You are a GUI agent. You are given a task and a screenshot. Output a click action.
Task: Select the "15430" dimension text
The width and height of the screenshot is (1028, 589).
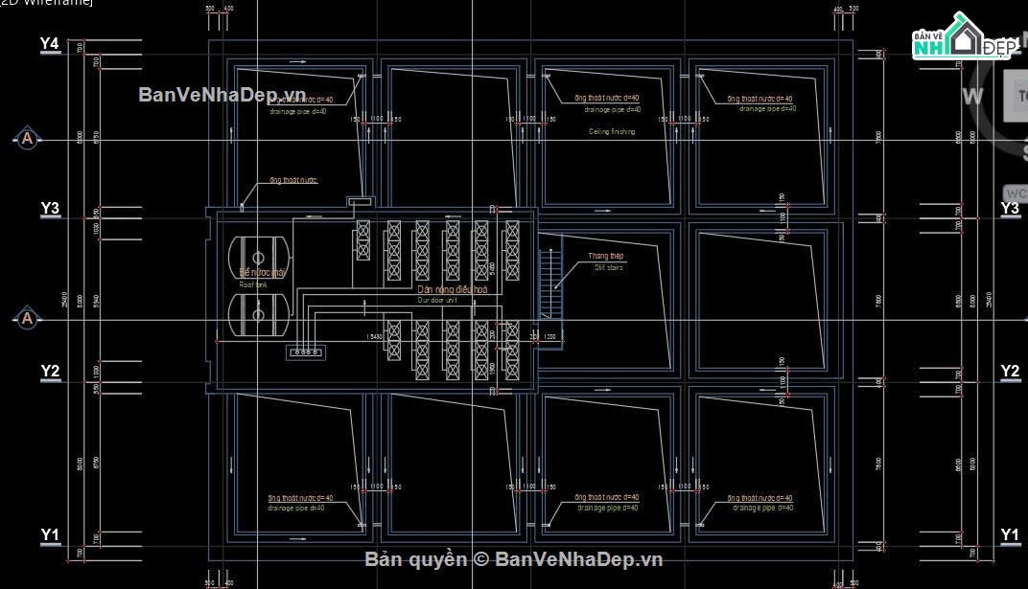(x=374, y=337)
